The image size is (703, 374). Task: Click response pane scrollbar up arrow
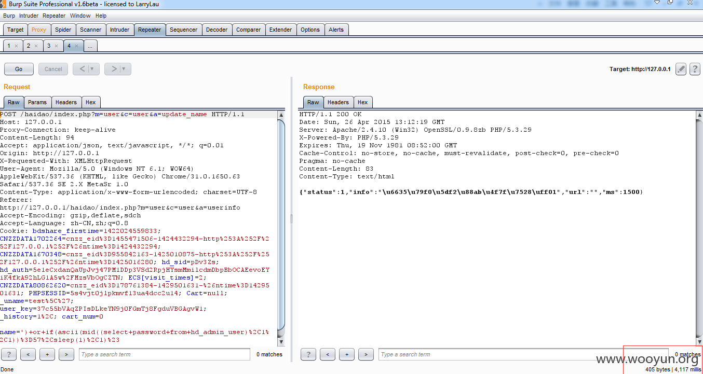(x=699, y=115)
